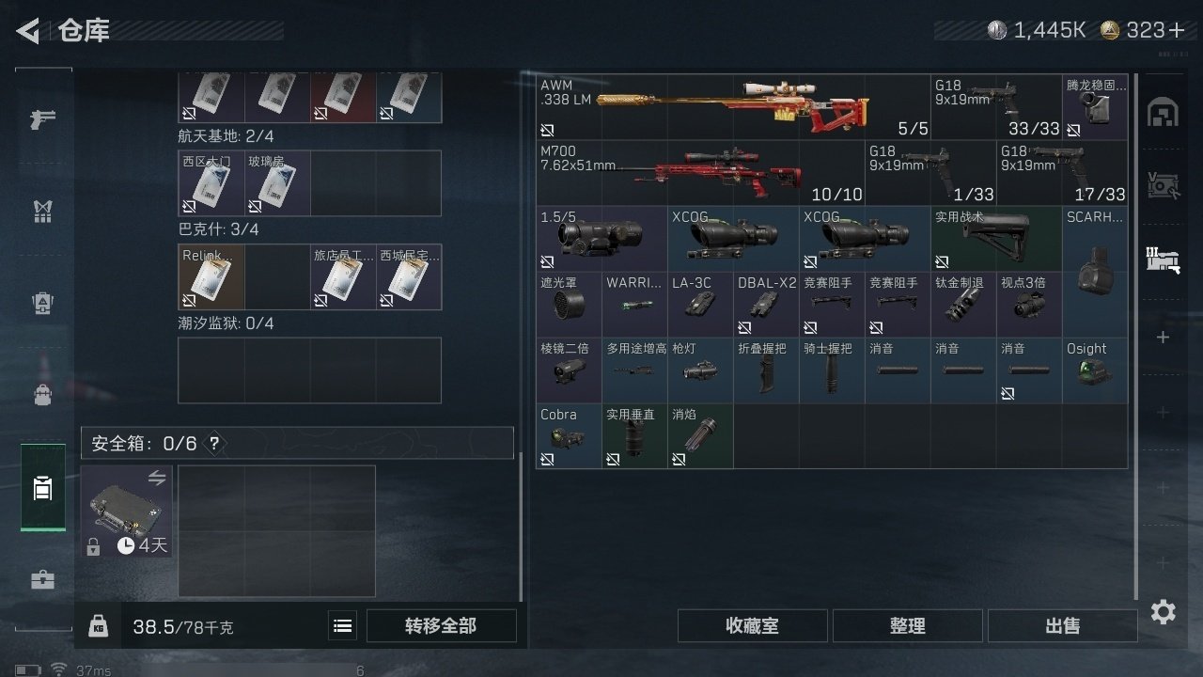Open the briefcase category in left sidebar
The image size is (1203, 677).
click(43, 579)
